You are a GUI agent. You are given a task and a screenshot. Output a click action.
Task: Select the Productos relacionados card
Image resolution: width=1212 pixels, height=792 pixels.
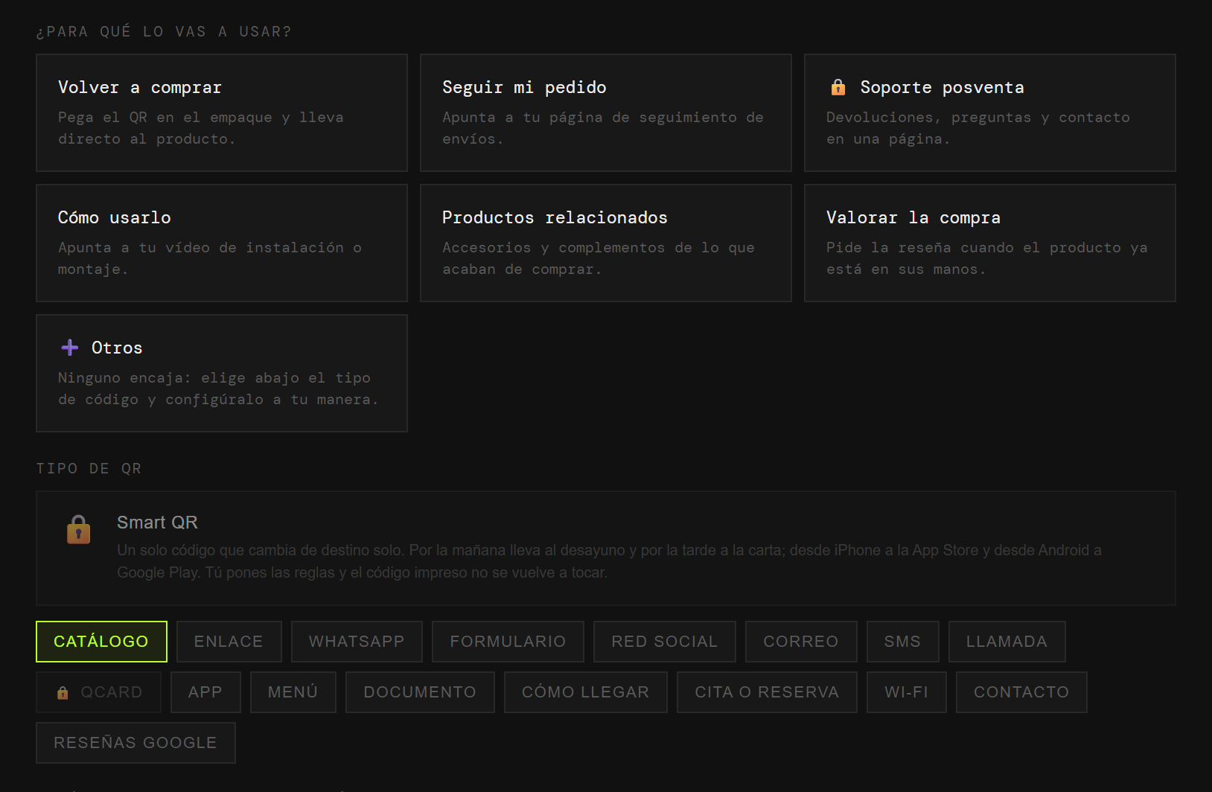coord(606,243)
